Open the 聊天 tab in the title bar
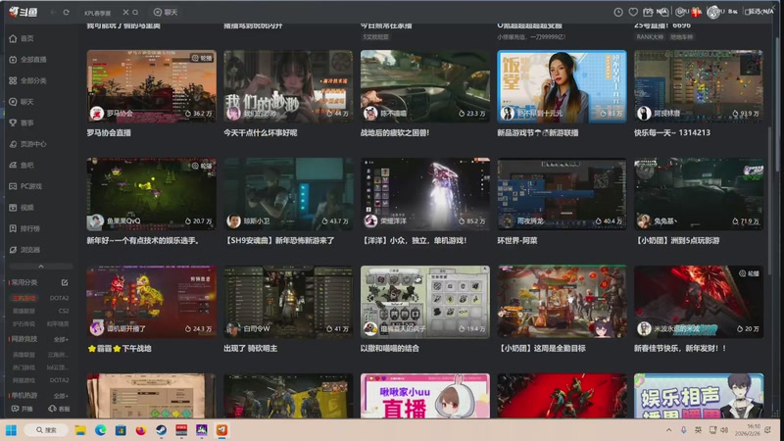 [166, 12]
